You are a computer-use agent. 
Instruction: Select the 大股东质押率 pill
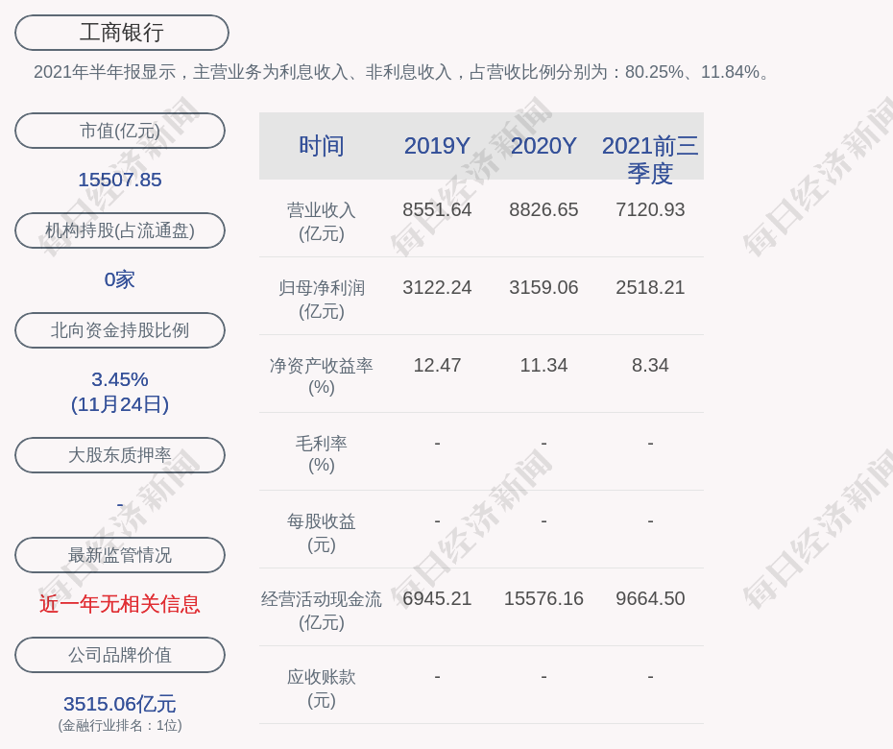pos(120,455)
